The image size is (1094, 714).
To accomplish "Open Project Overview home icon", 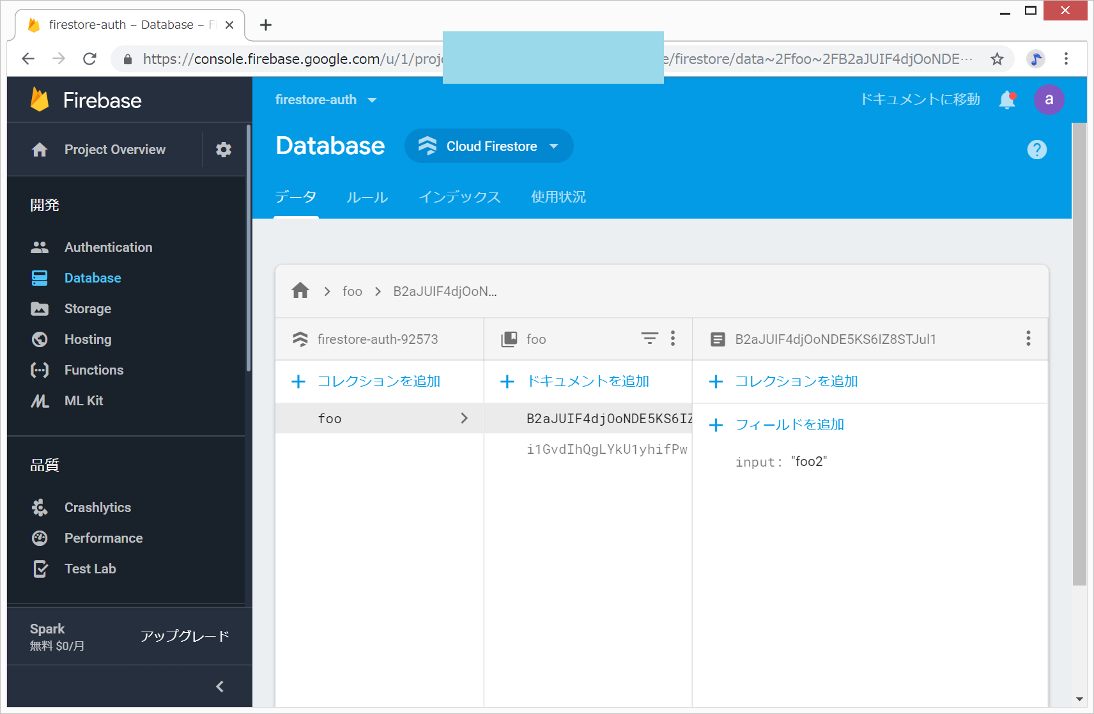I will (x=40, y=150).
